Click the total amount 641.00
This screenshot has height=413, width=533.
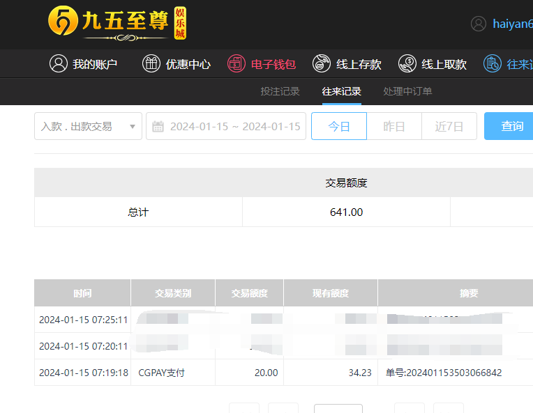pyautogui.click(x=347, y=212)
